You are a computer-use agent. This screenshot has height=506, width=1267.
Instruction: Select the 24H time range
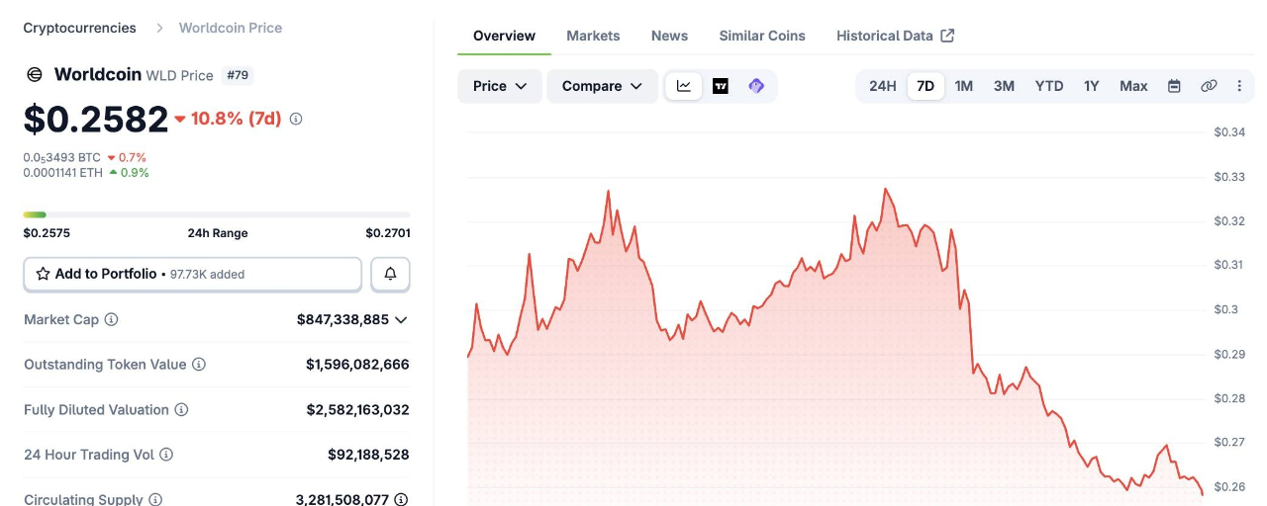882,86
